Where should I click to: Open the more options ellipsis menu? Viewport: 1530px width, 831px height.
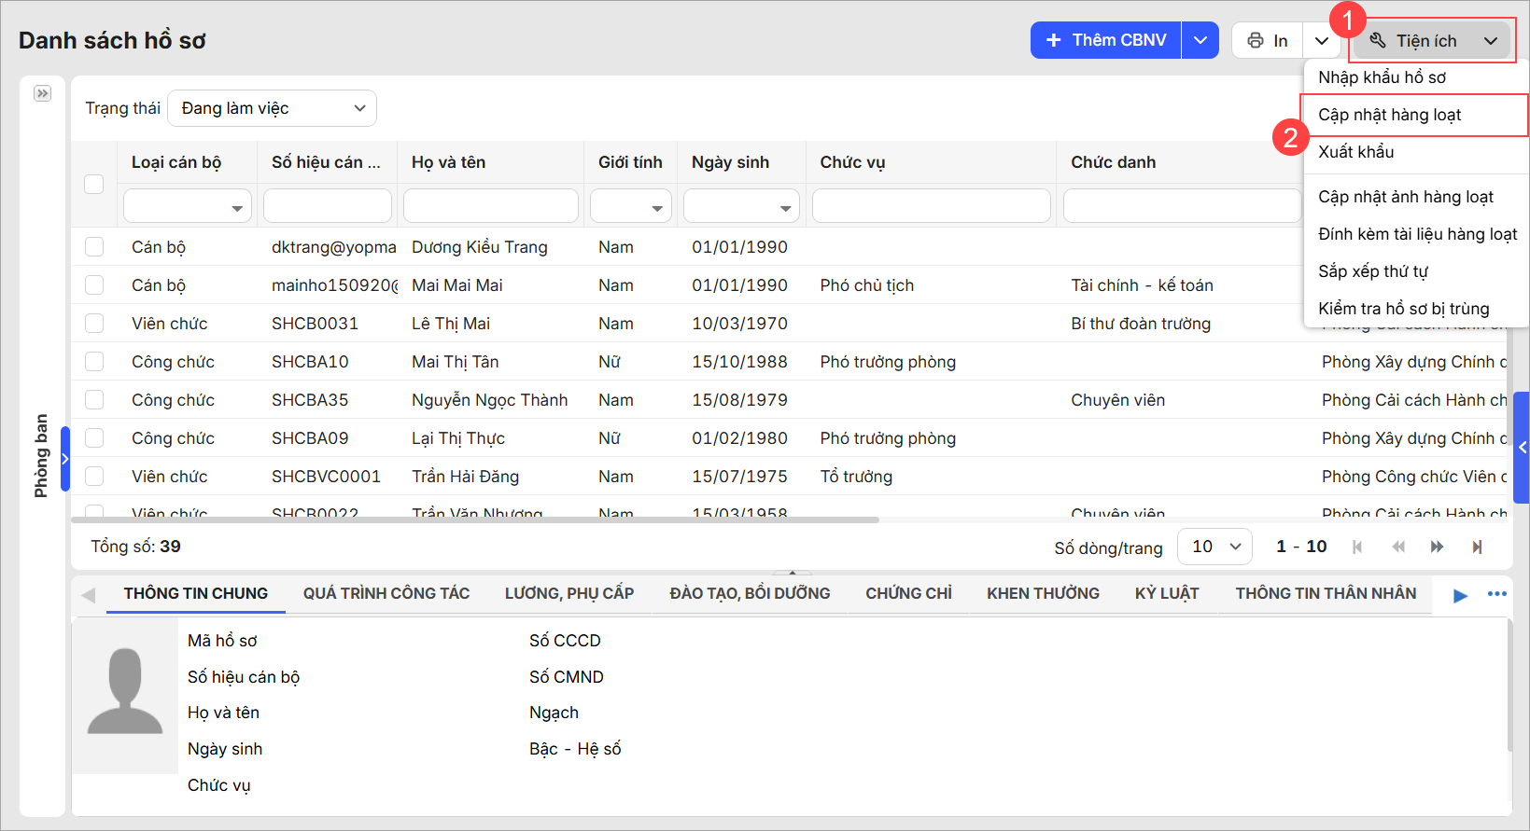coord(1497,594)
